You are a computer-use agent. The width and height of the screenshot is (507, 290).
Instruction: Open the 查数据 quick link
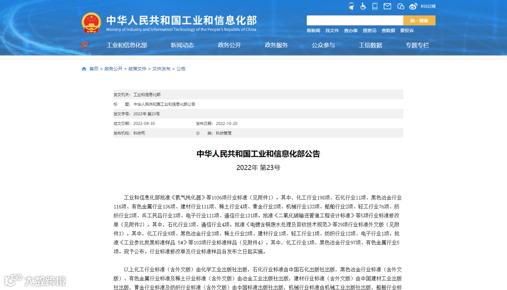click(x=388, y=30)
